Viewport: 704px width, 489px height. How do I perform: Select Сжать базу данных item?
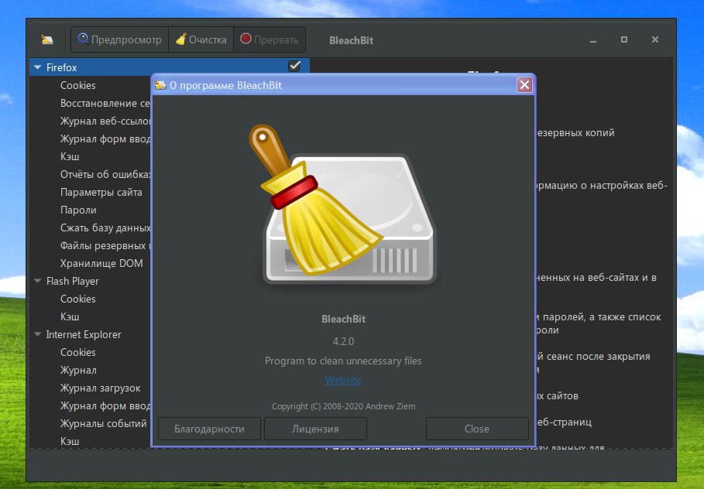click(x=105, y=228)
